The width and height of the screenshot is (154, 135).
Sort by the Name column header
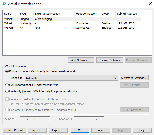[8, 14]
